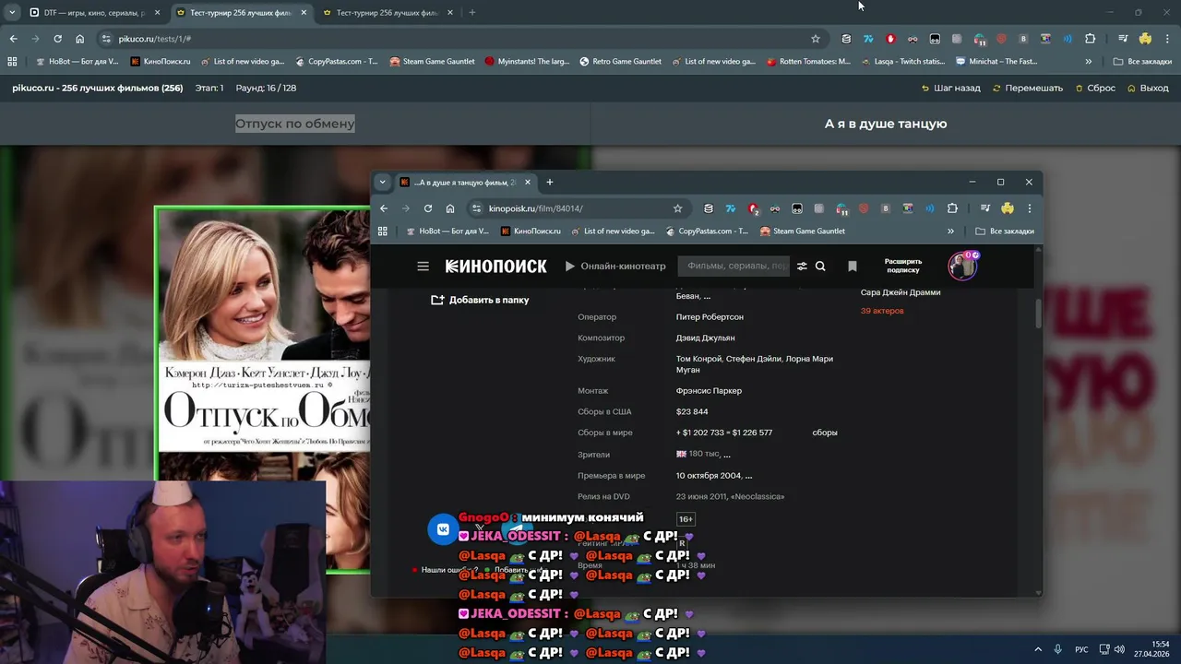Click Выход on pikuco
Screen dimensions: 1181x664
pyautogui.click(x=1148, y=89)
